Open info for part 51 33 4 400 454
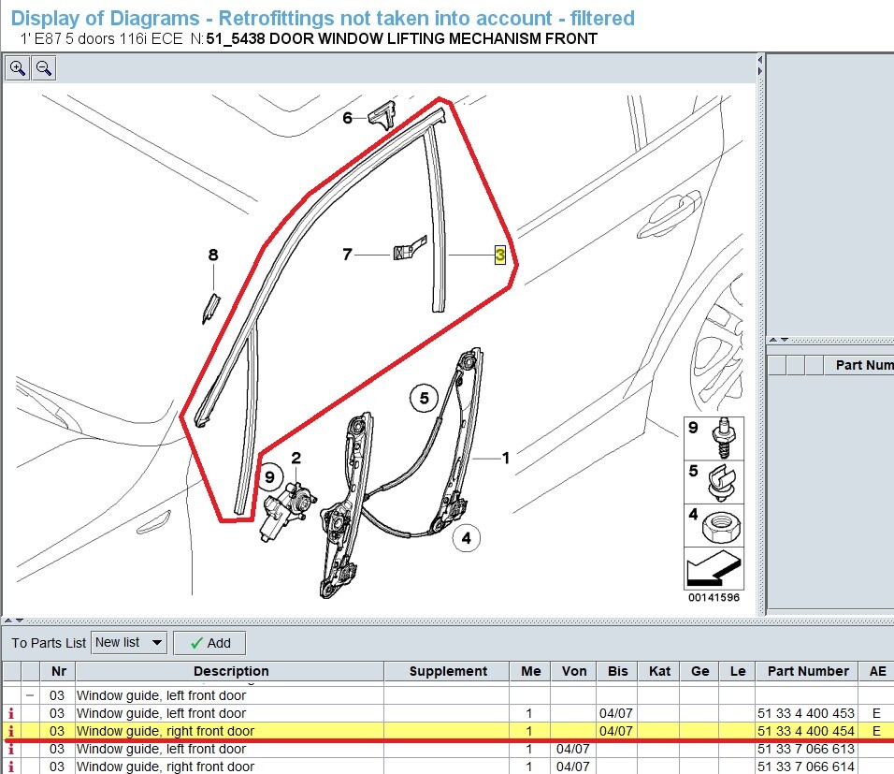Viewport: 894px width, 774px height. pyautogui.click(x=11, y=731)
